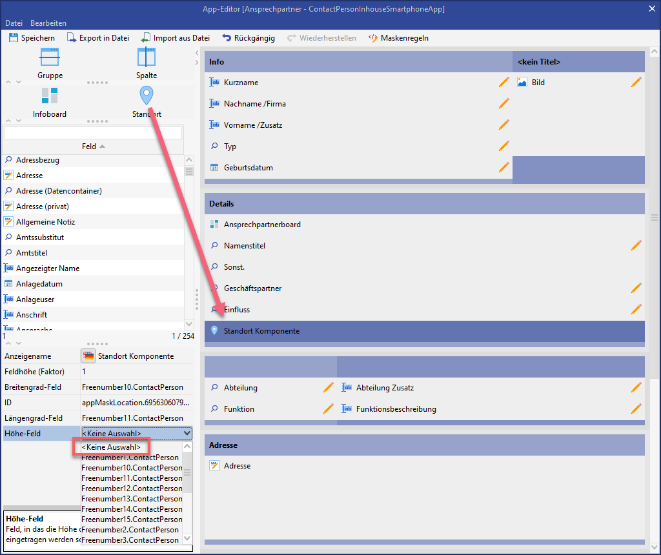661x555 pixels.
Task: Select the Spalte column component icon
Action: coord(147,58)
